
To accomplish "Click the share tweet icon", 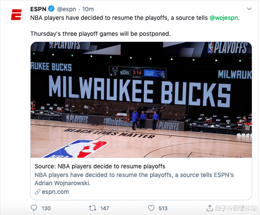I will point(209,208).
